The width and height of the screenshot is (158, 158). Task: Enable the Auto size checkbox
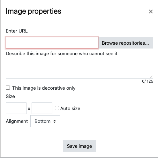pyautogui.click(x=57, y=108)
